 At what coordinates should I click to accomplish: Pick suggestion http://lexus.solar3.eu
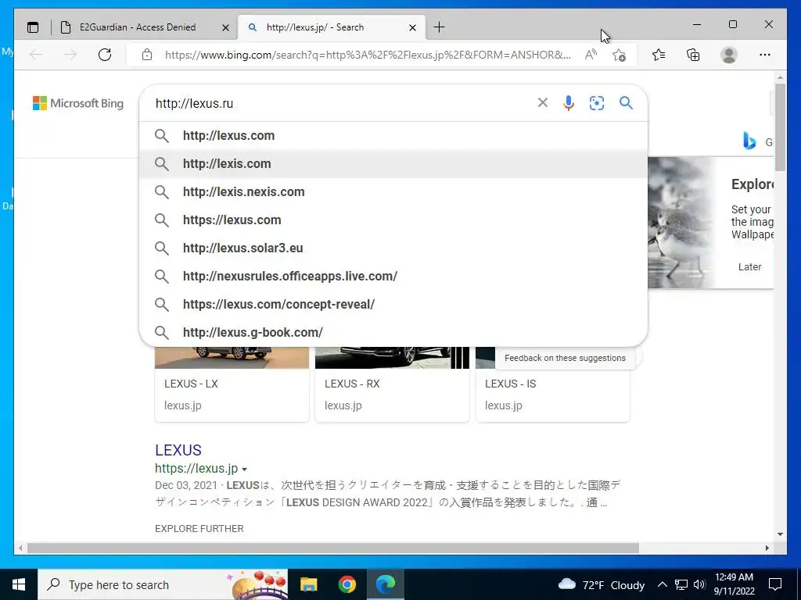coord(393,248)
